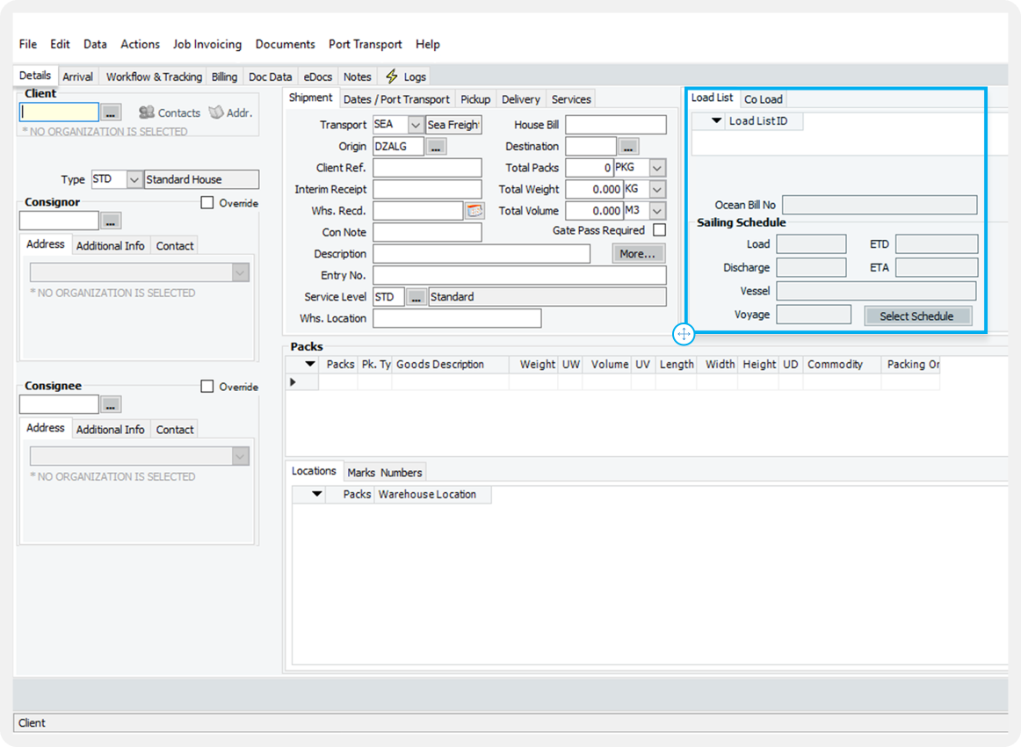Click the lightning Logs tab icon

click(x=392, y=76)
